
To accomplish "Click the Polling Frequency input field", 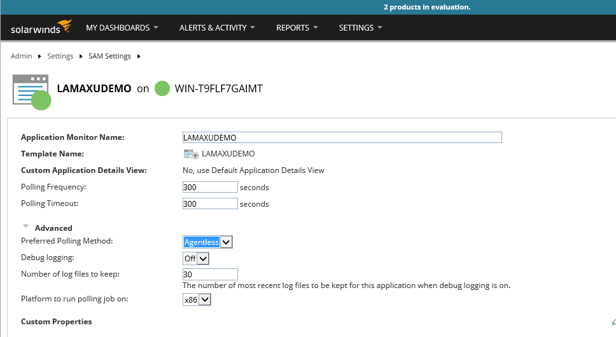I will pyautogui.click(x=210, y=188).
